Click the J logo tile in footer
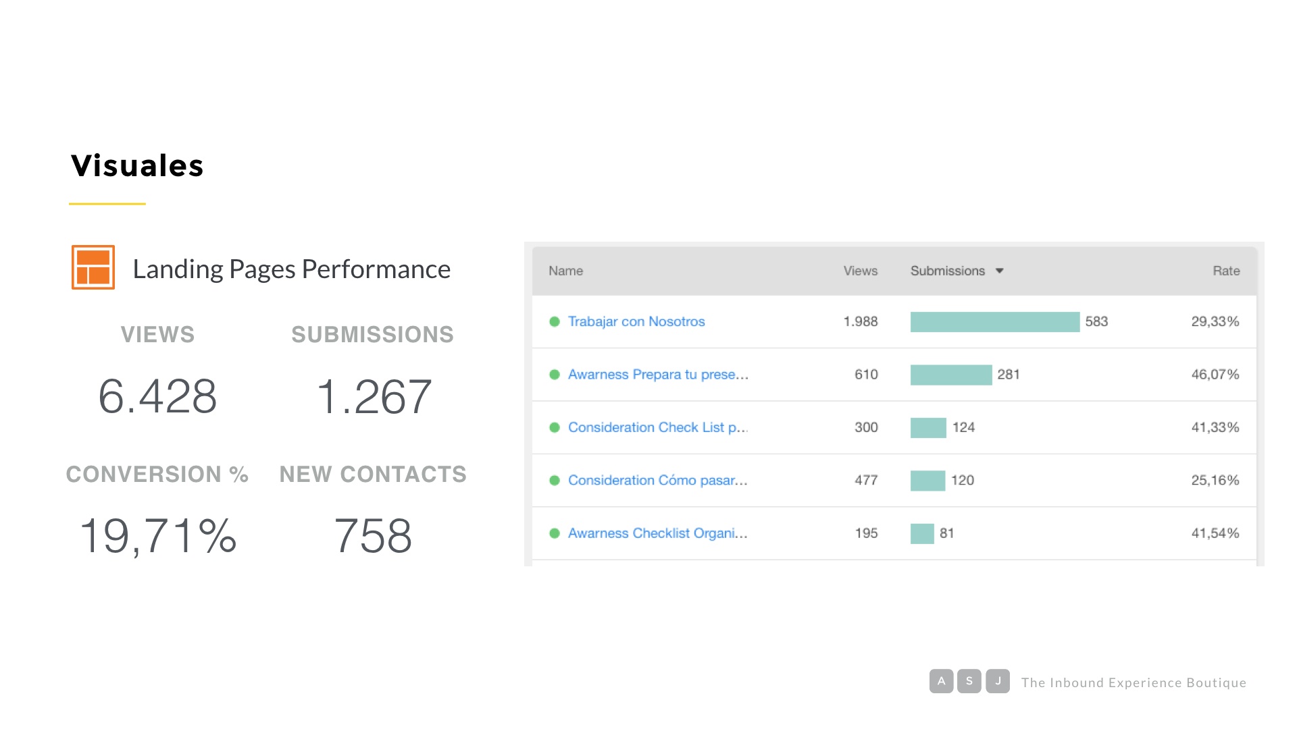 [998, 681]
